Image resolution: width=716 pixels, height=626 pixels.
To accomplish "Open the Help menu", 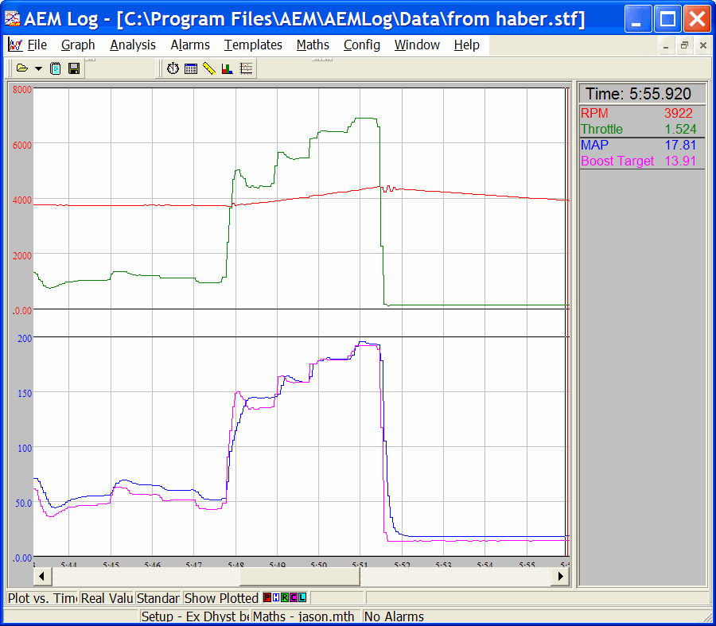I will pyautogui.click(x=467, y=45).
